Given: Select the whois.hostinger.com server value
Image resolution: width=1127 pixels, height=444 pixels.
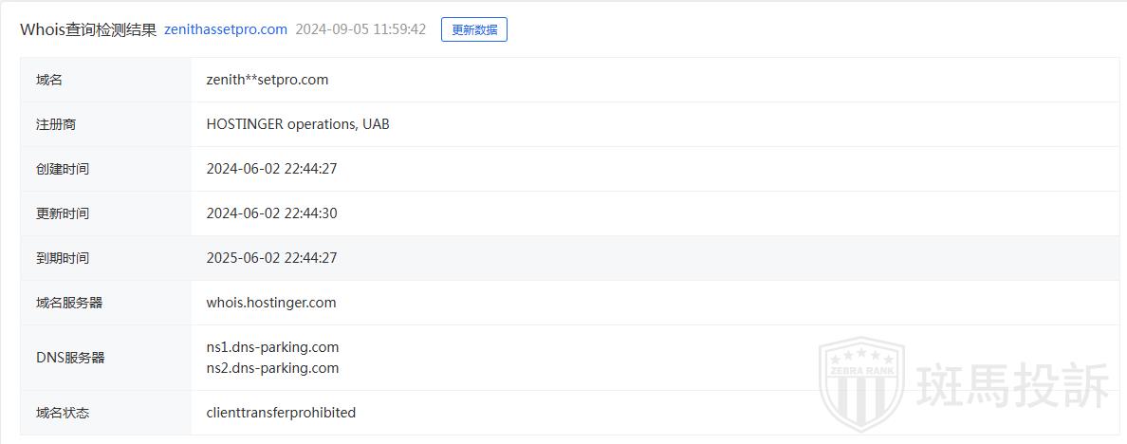Looking at the screenshot, I should point(271,303).
